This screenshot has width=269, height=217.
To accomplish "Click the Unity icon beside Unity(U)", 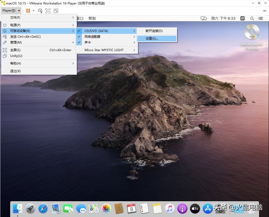I will click(5, 56).
